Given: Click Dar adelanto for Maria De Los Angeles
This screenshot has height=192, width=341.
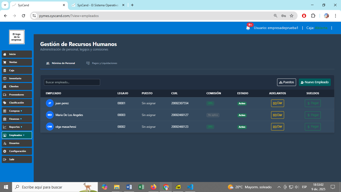Looking at the screenshot, I should pyautogui.click(x=277, y=115).
